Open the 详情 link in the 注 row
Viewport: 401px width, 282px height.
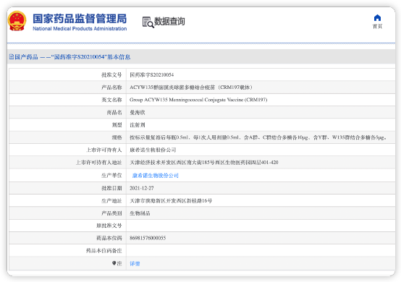[x=135, y=264]
